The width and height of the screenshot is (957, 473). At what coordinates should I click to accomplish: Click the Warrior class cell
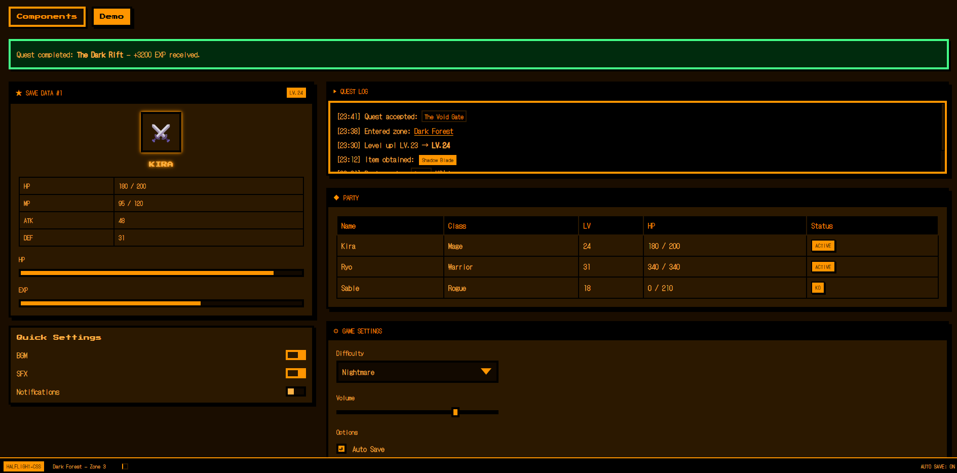click(x=511, y=267)
